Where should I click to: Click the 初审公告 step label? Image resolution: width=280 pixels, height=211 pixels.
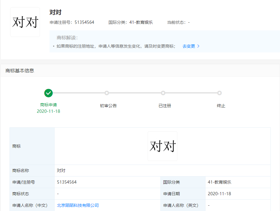[x=108, y=106]
